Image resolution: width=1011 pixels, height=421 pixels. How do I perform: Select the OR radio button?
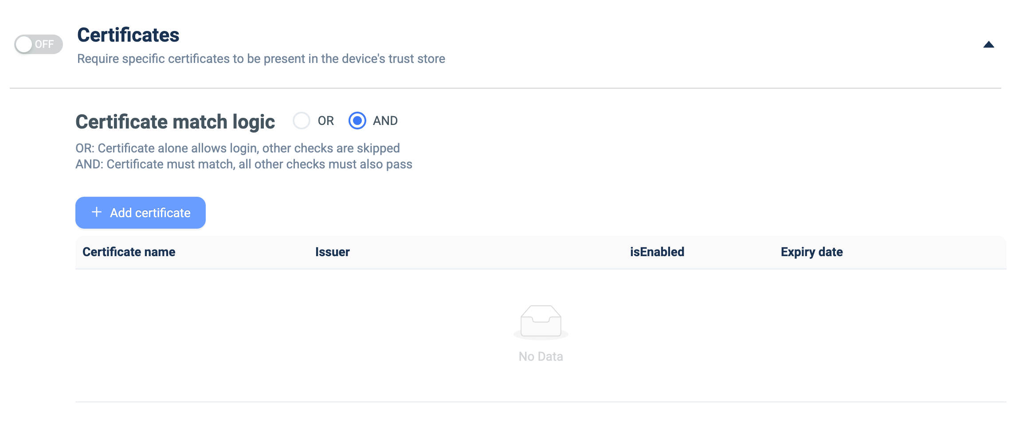tap(302, 121)
